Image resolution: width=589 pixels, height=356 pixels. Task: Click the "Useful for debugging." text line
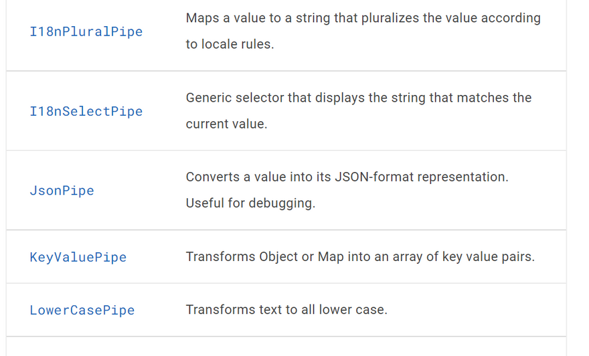click(250, 203)
